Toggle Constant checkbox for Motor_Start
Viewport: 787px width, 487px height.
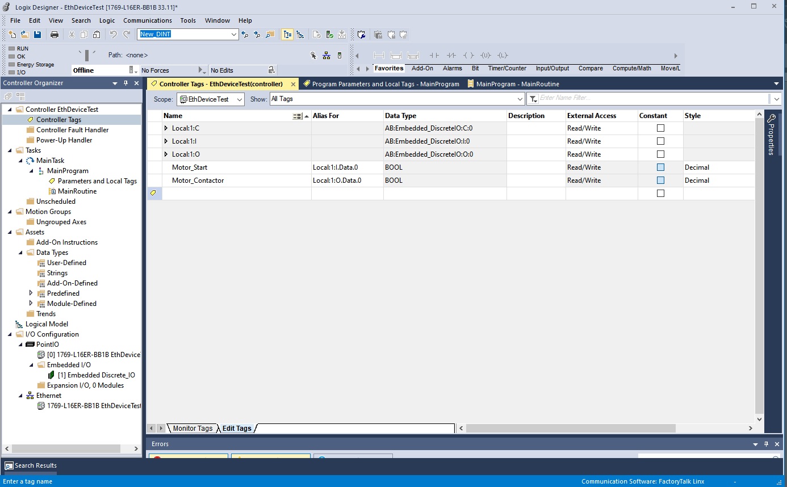660,167
